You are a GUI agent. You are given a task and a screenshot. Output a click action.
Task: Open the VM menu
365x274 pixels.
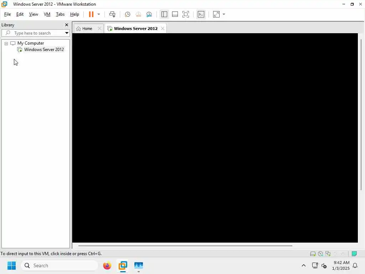47,14
